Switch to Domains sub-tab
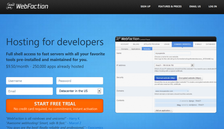The image size is (224, 129). click(x=125, y=49)
